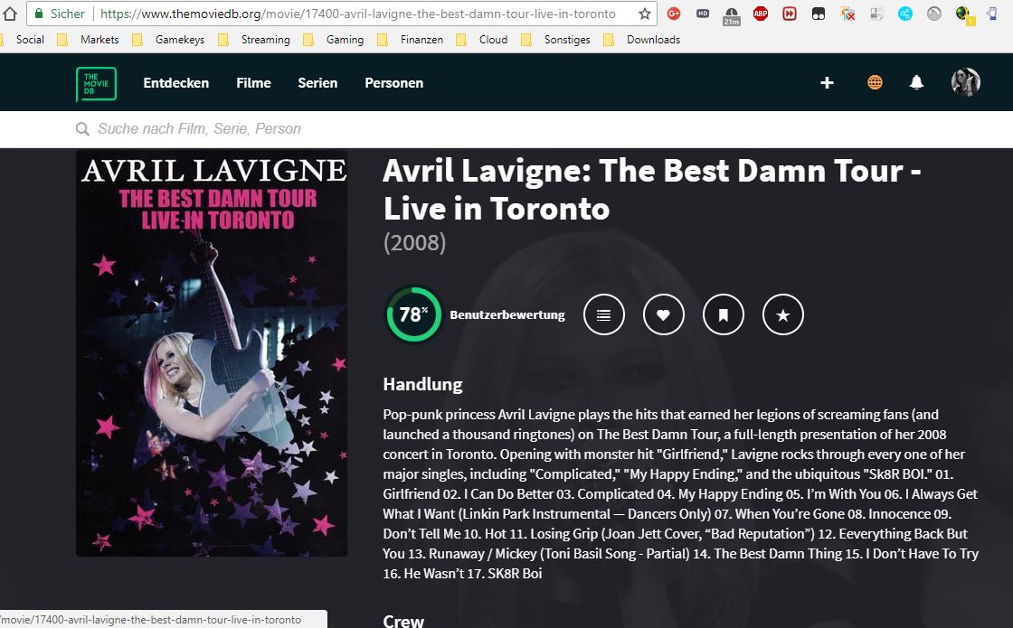Click the movie title 'Avril Lavigne: The Best Damn Tour'
Screen dimensions: 1013x628
point(652,189)
